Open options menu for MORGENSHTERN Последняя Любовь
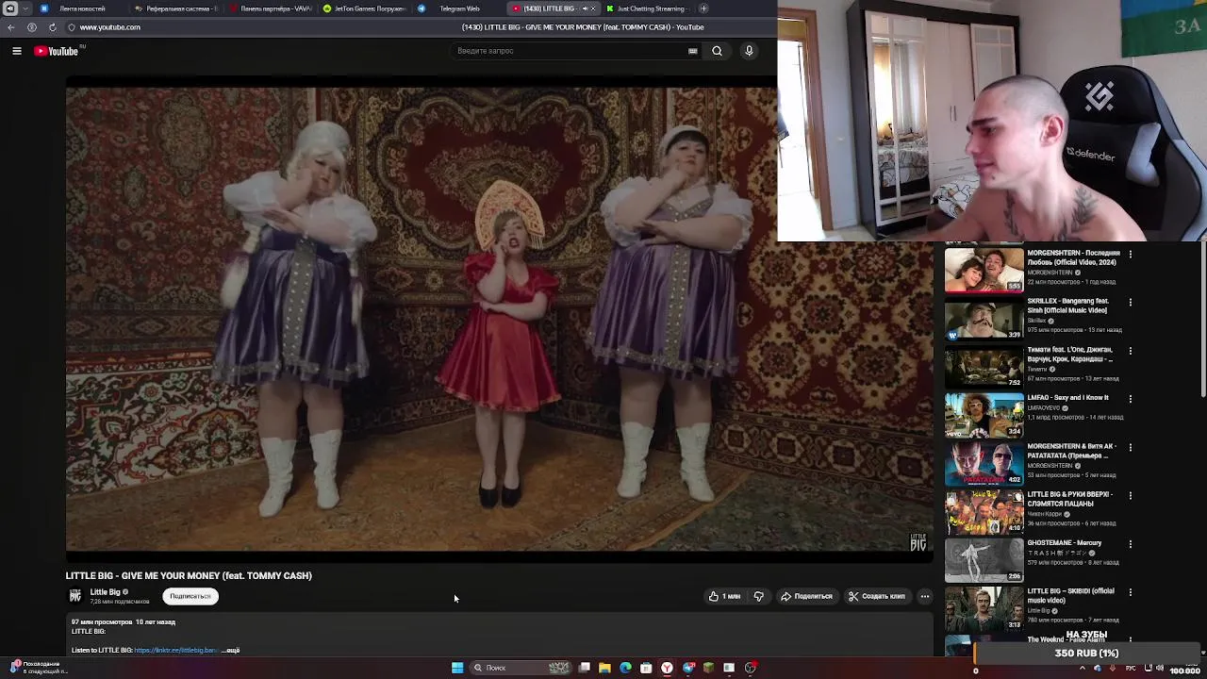 (x=1130, y=254)
